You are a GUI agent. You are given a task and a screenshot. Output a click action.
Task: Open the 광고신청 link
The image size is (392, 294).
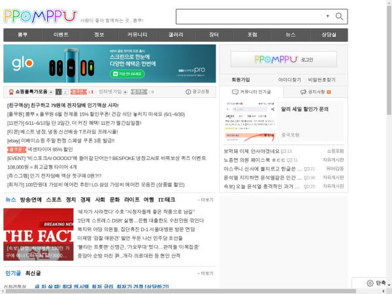click(x=201, y=91)
